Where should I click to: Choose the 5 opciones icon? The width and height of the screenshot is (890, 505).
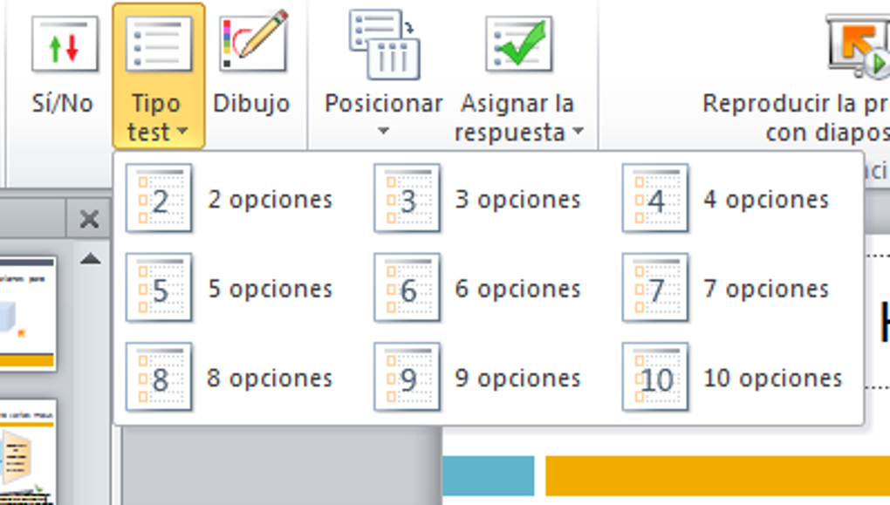pyautogui.click(x=159, y=288)
